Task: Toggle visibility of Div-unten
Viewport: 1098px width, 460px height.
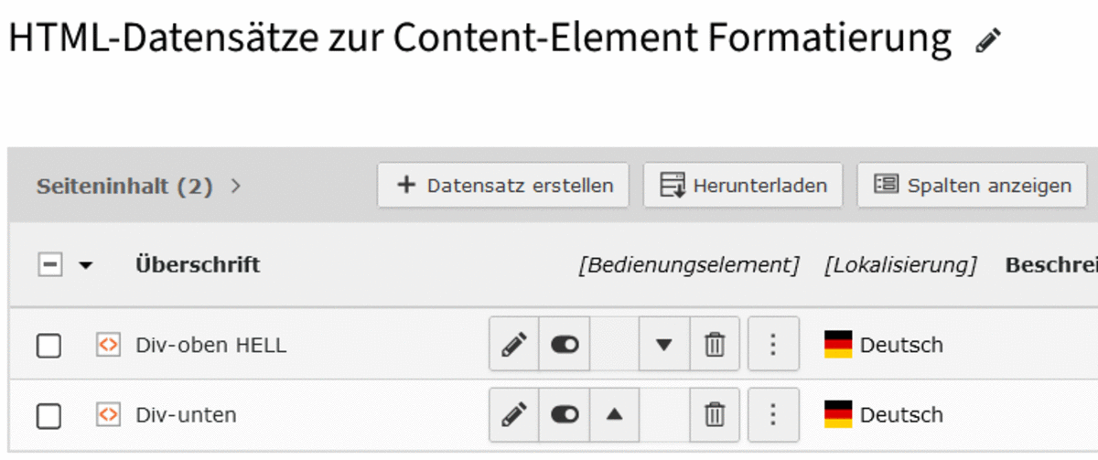Action: (565, 414)
